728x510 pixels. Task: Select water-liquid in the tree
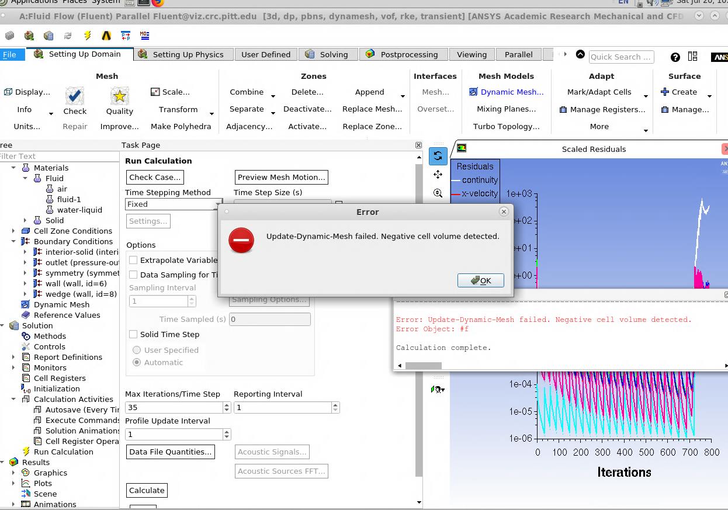pos(79,210)
